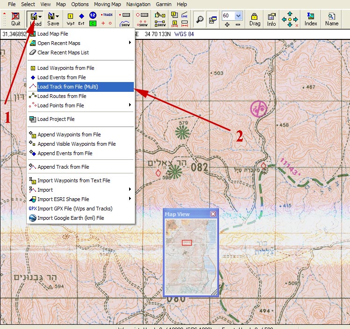The width and height of the screenshot is (350, 329).
Task: Click the track Show profile icon
Action: point(125,24)
